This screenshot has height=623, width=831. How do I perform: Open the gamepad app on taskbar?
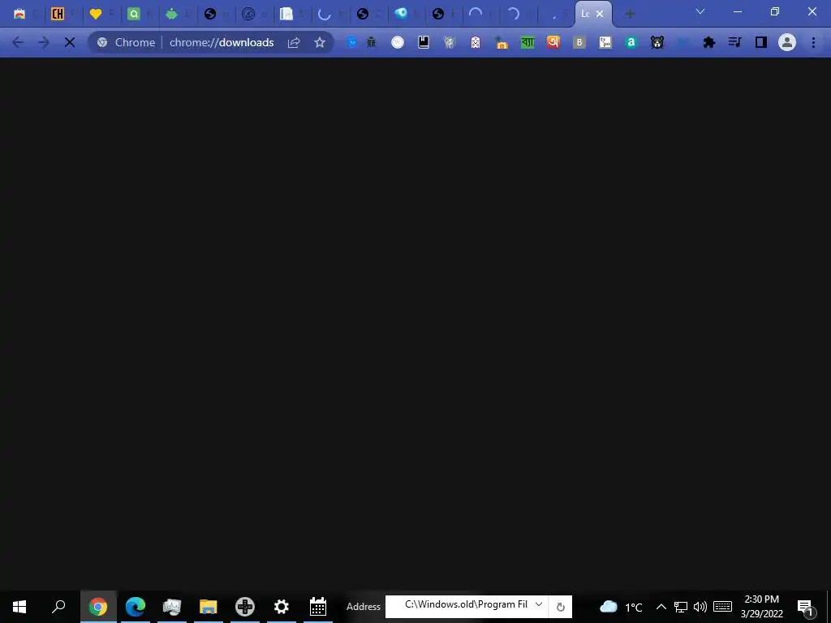point(245,607)
